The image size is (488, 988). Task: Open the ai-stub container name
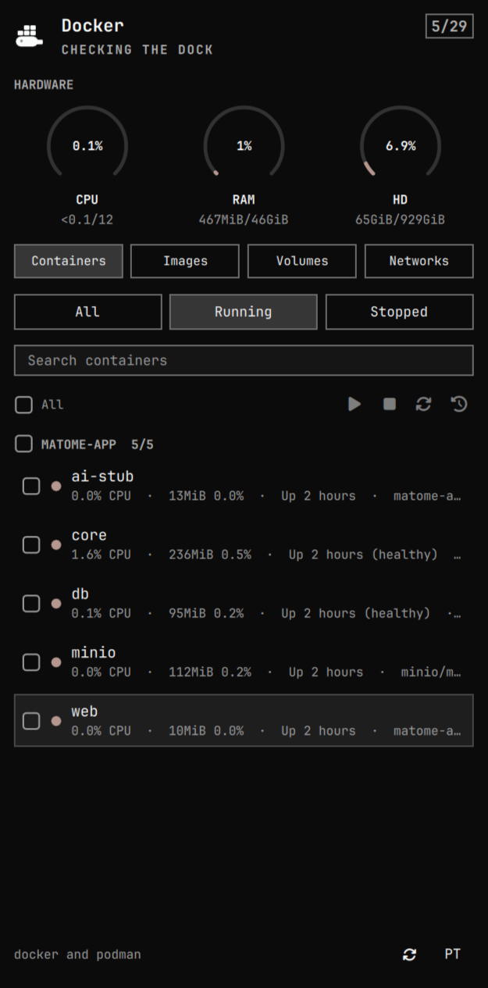pos(102,476)
